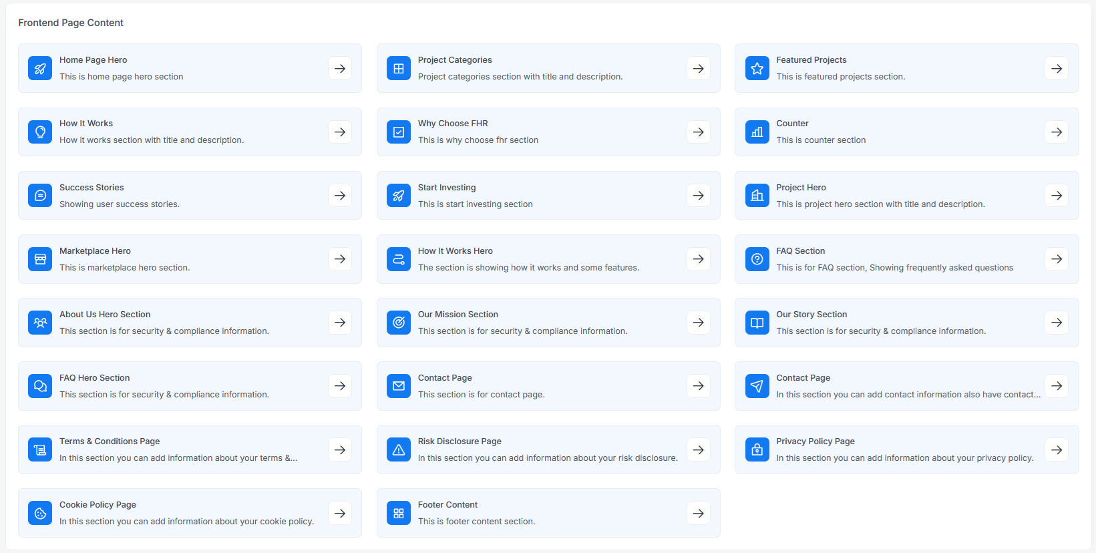Click the building icon for Project Hero
This screenshot has width=1096, height=553.
(x=757, y=195)
